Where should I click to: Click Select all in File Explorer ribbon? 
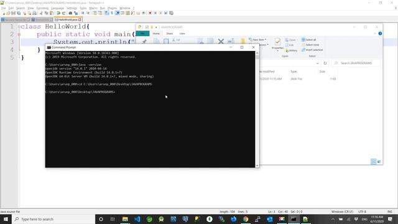click(308, 40)
